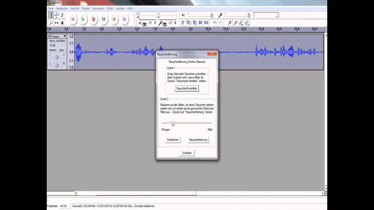Image resolution: width=374 pixels, height=210 pixels.
Task: Click the horizontal scrollbar right arrow
Action: coord(323,193)
